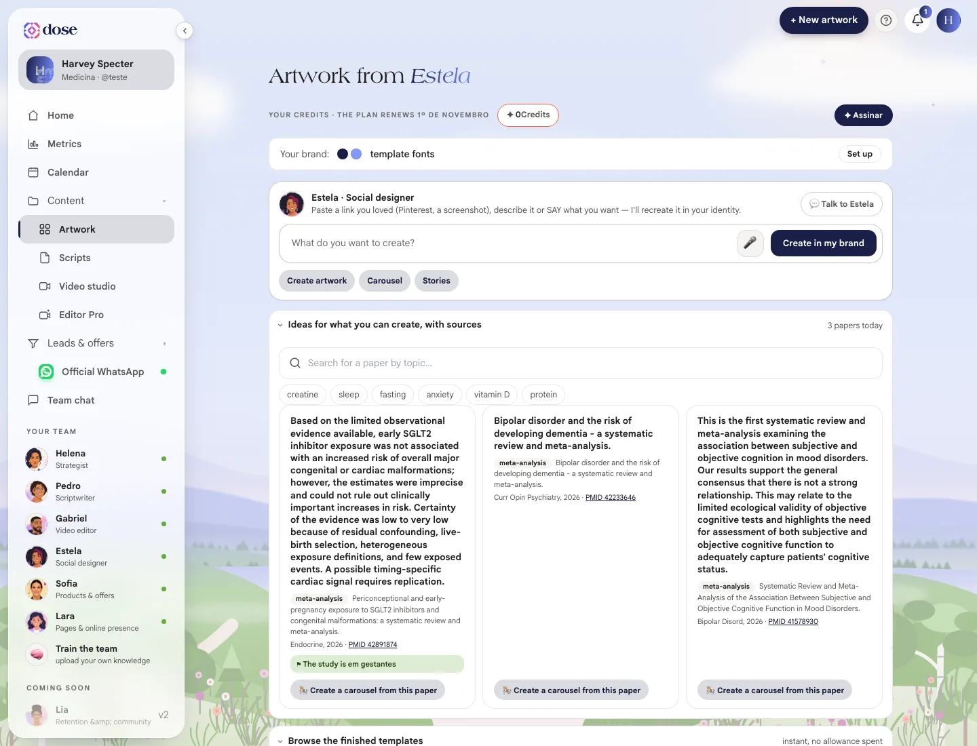Open PMID 42891874 link

pos(372,645)
